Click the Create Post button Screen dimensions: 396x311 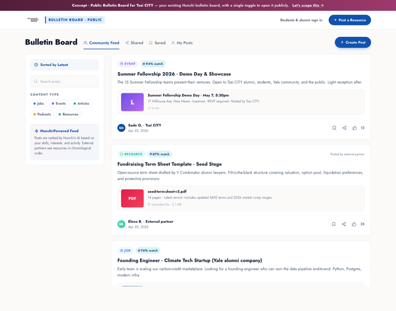tap(352, 42)
